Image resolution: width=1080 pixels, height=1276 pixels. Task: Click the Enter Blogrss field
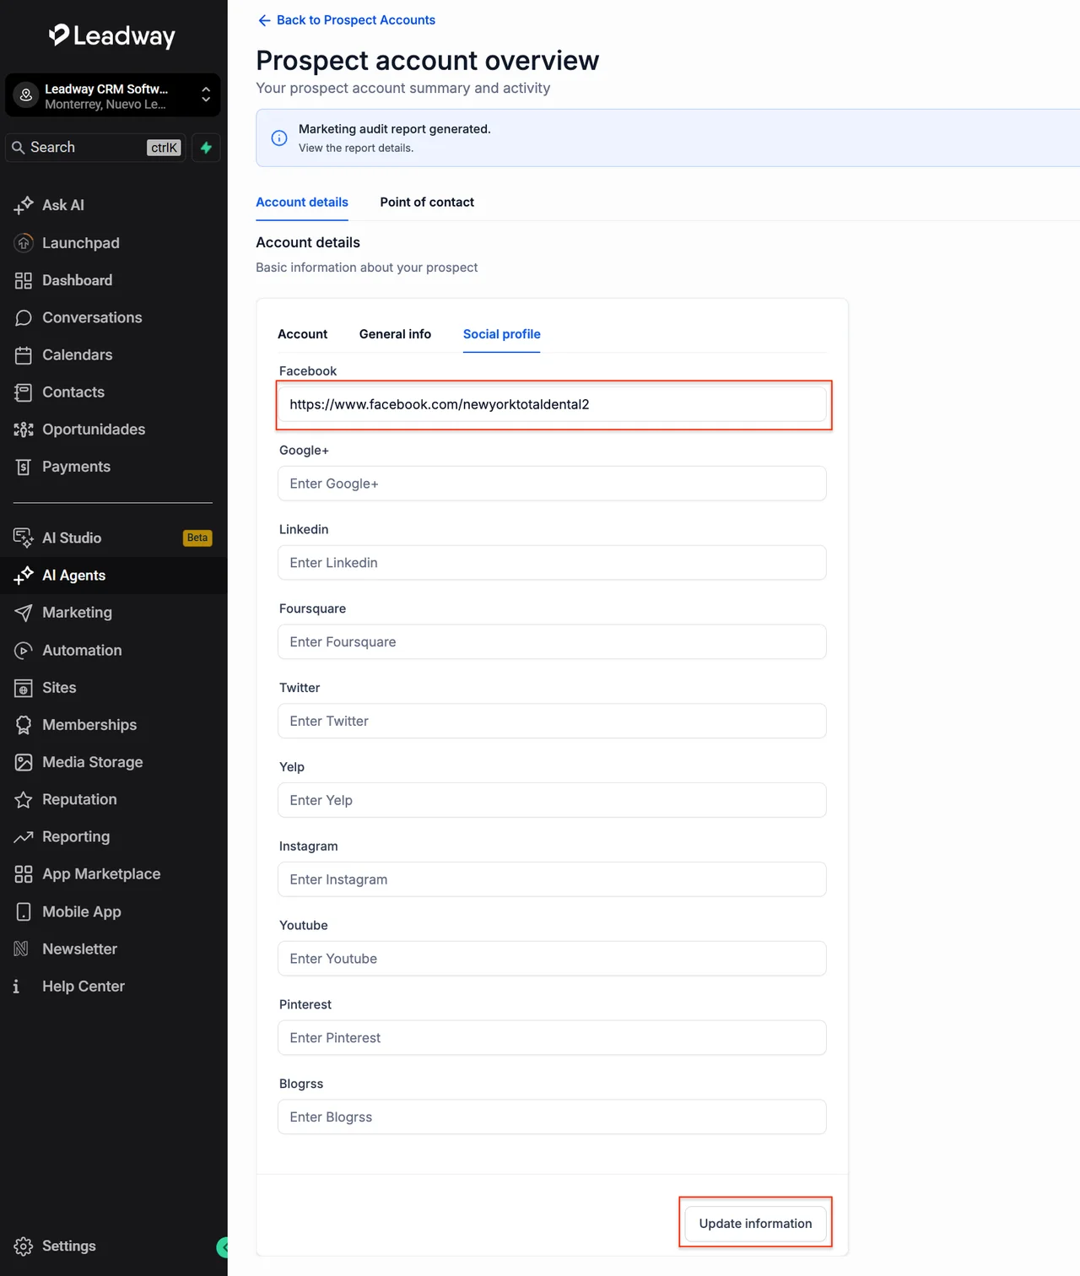[552, 1117]
